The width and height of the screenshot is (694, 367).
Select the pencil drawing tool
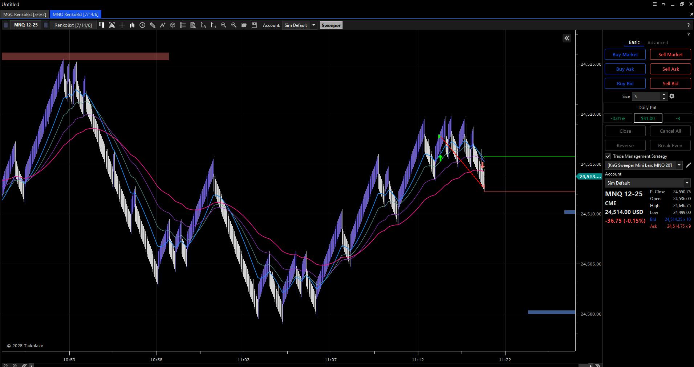pyautogui.click(x=153, y=25)
